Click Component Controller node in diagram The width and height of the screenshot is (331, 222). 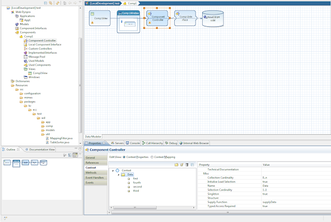157,18
